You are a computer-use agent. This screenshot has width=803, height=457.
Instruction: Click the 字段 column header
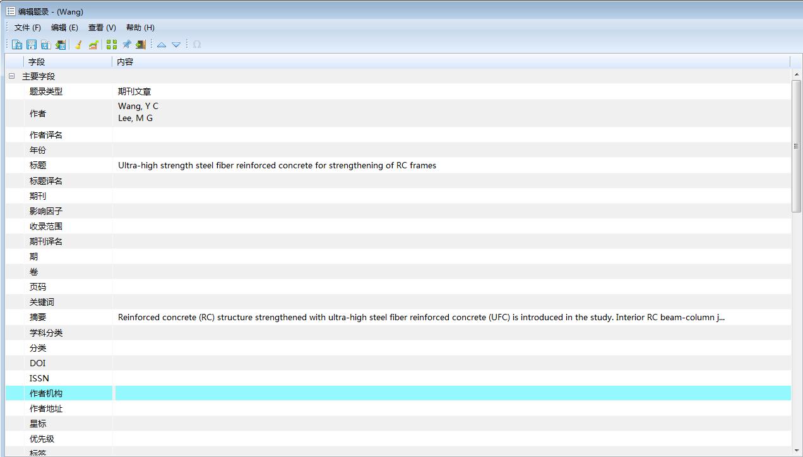[x=68, y=62]
